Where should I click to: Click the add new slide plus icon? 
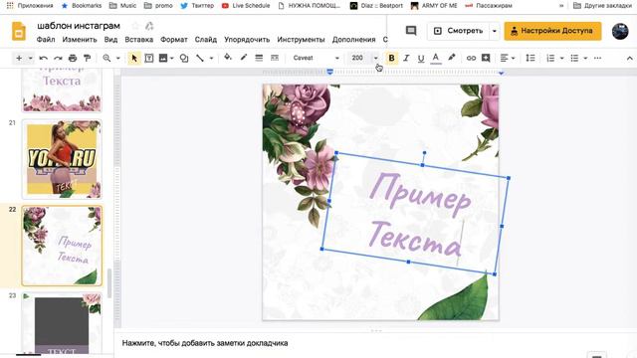tap(19, 58)
